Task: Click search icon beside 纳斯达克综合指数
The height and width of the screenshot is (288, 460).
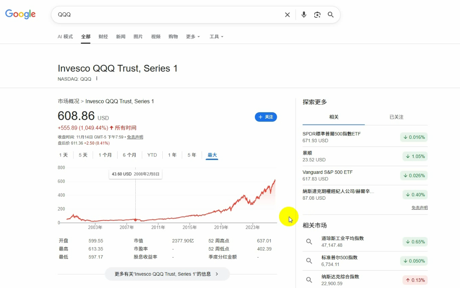Action: click(309, 280)
